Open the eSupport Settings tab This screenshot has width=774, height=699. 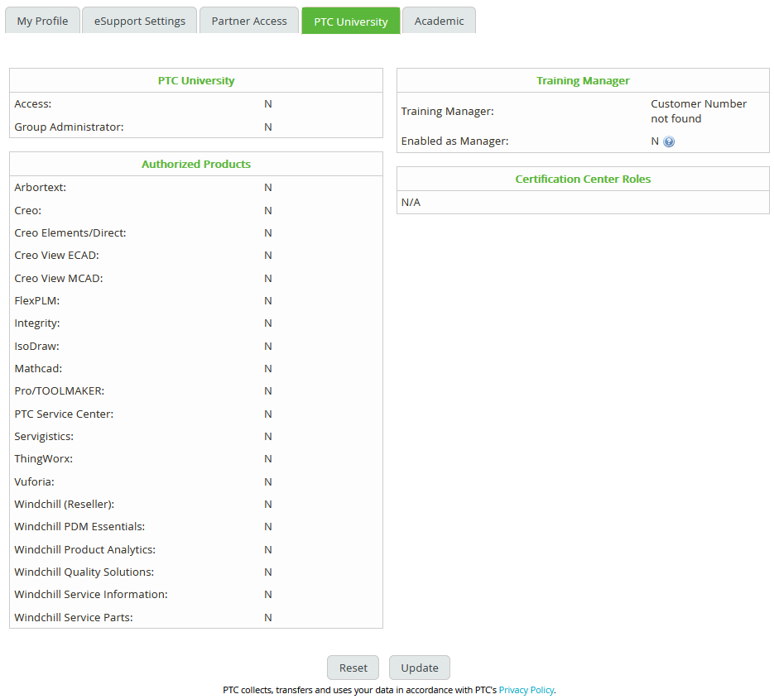click(140, 21)
